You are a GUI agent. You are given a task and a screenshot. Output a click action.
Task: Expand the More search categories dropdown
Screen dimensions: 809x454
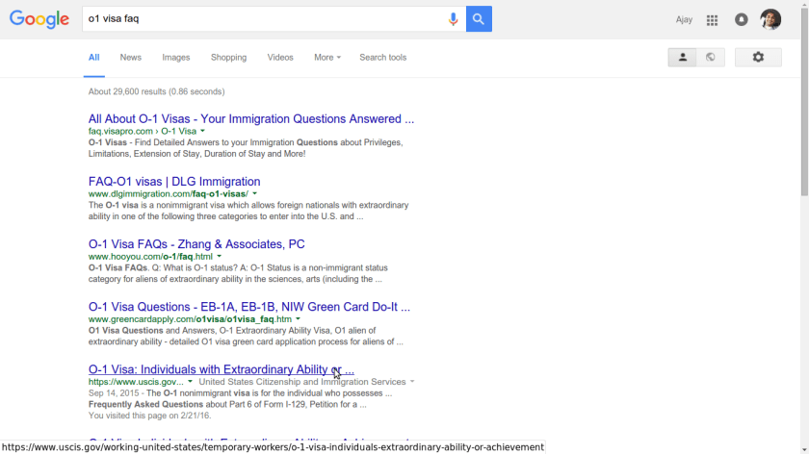(326, 58)
